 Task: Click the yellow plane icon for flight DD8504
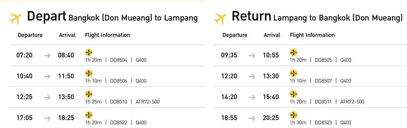[x=89, y=52]
